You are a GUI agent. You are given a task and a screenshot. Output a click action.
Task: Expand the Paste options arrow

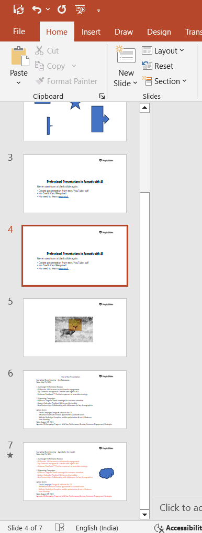coord(19,82)
